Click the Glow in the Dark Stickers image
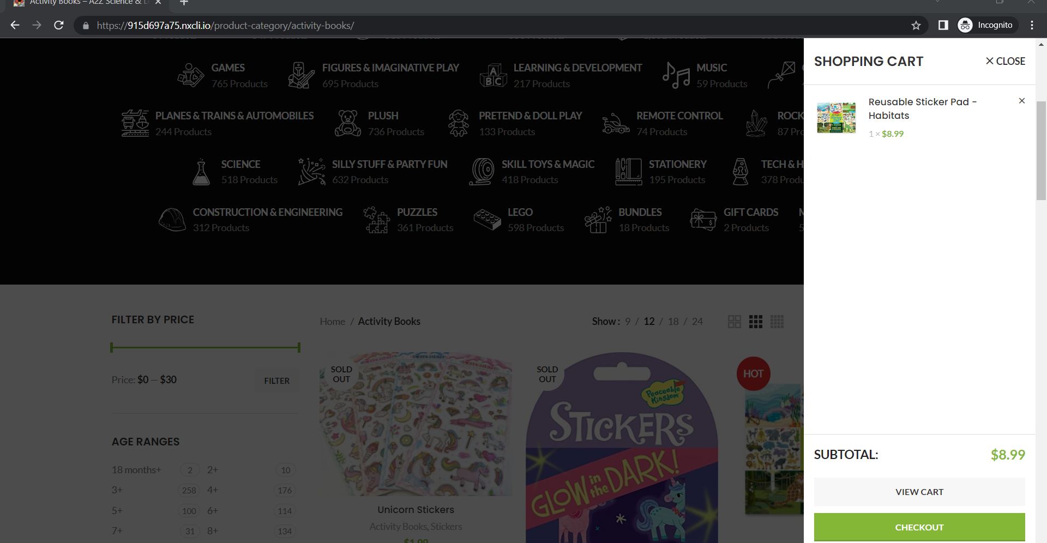Image resolution: width=1047 pixels, height=543 pixels. click(622, 448)
